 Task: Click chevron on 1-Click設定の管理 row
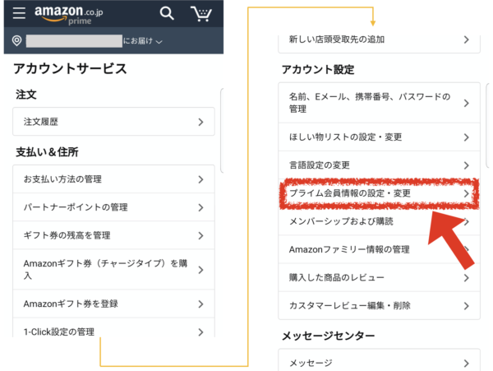(200, 332)
